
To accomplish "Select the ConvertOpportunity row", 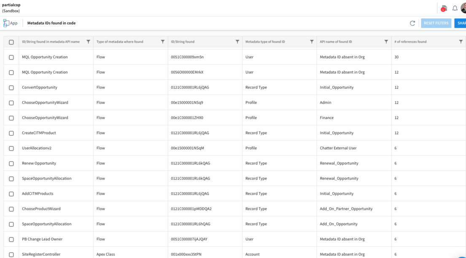I will point(11,87).
